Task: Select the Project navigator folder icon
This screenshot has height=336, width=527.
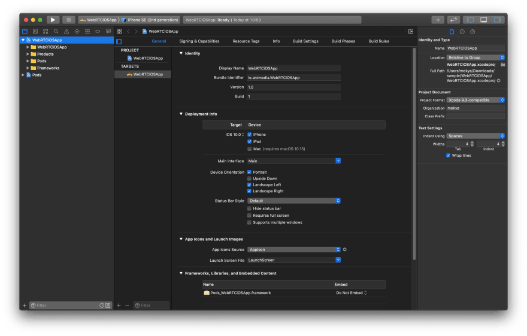Action: (x=25, y=31)
